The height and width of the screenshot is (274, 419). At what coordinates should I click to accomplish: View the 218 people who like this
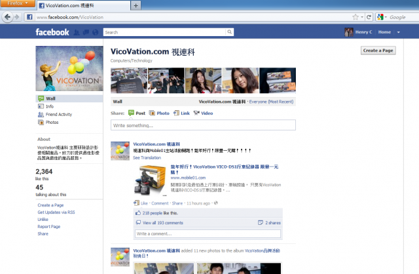pos(153,213)
